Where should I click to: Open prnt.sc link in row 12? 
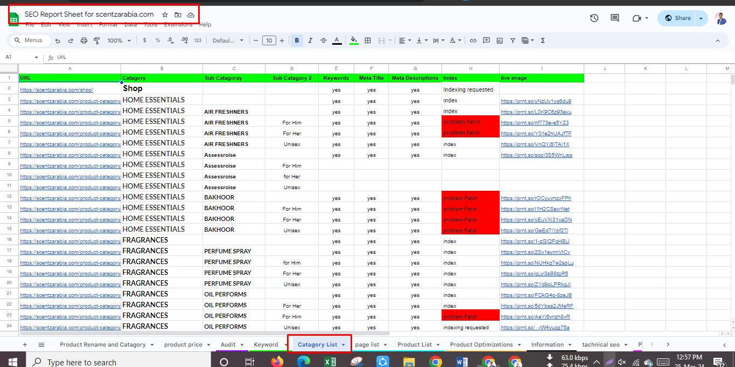(536, 198)
